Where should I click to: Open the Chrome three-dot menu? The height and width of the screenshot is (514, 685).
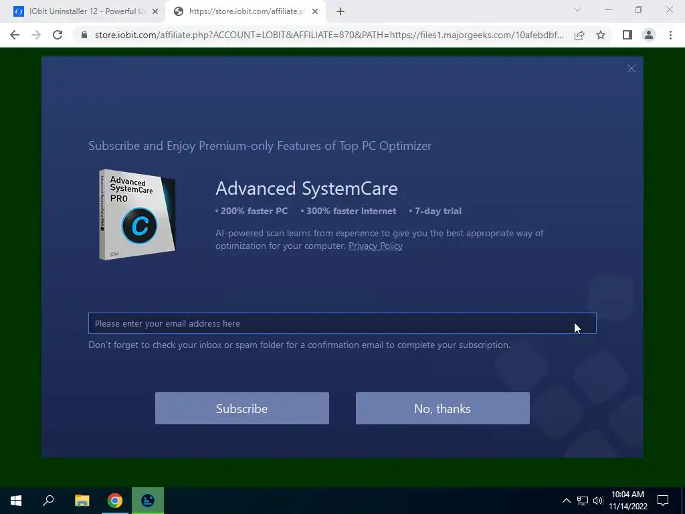(670, 35)
